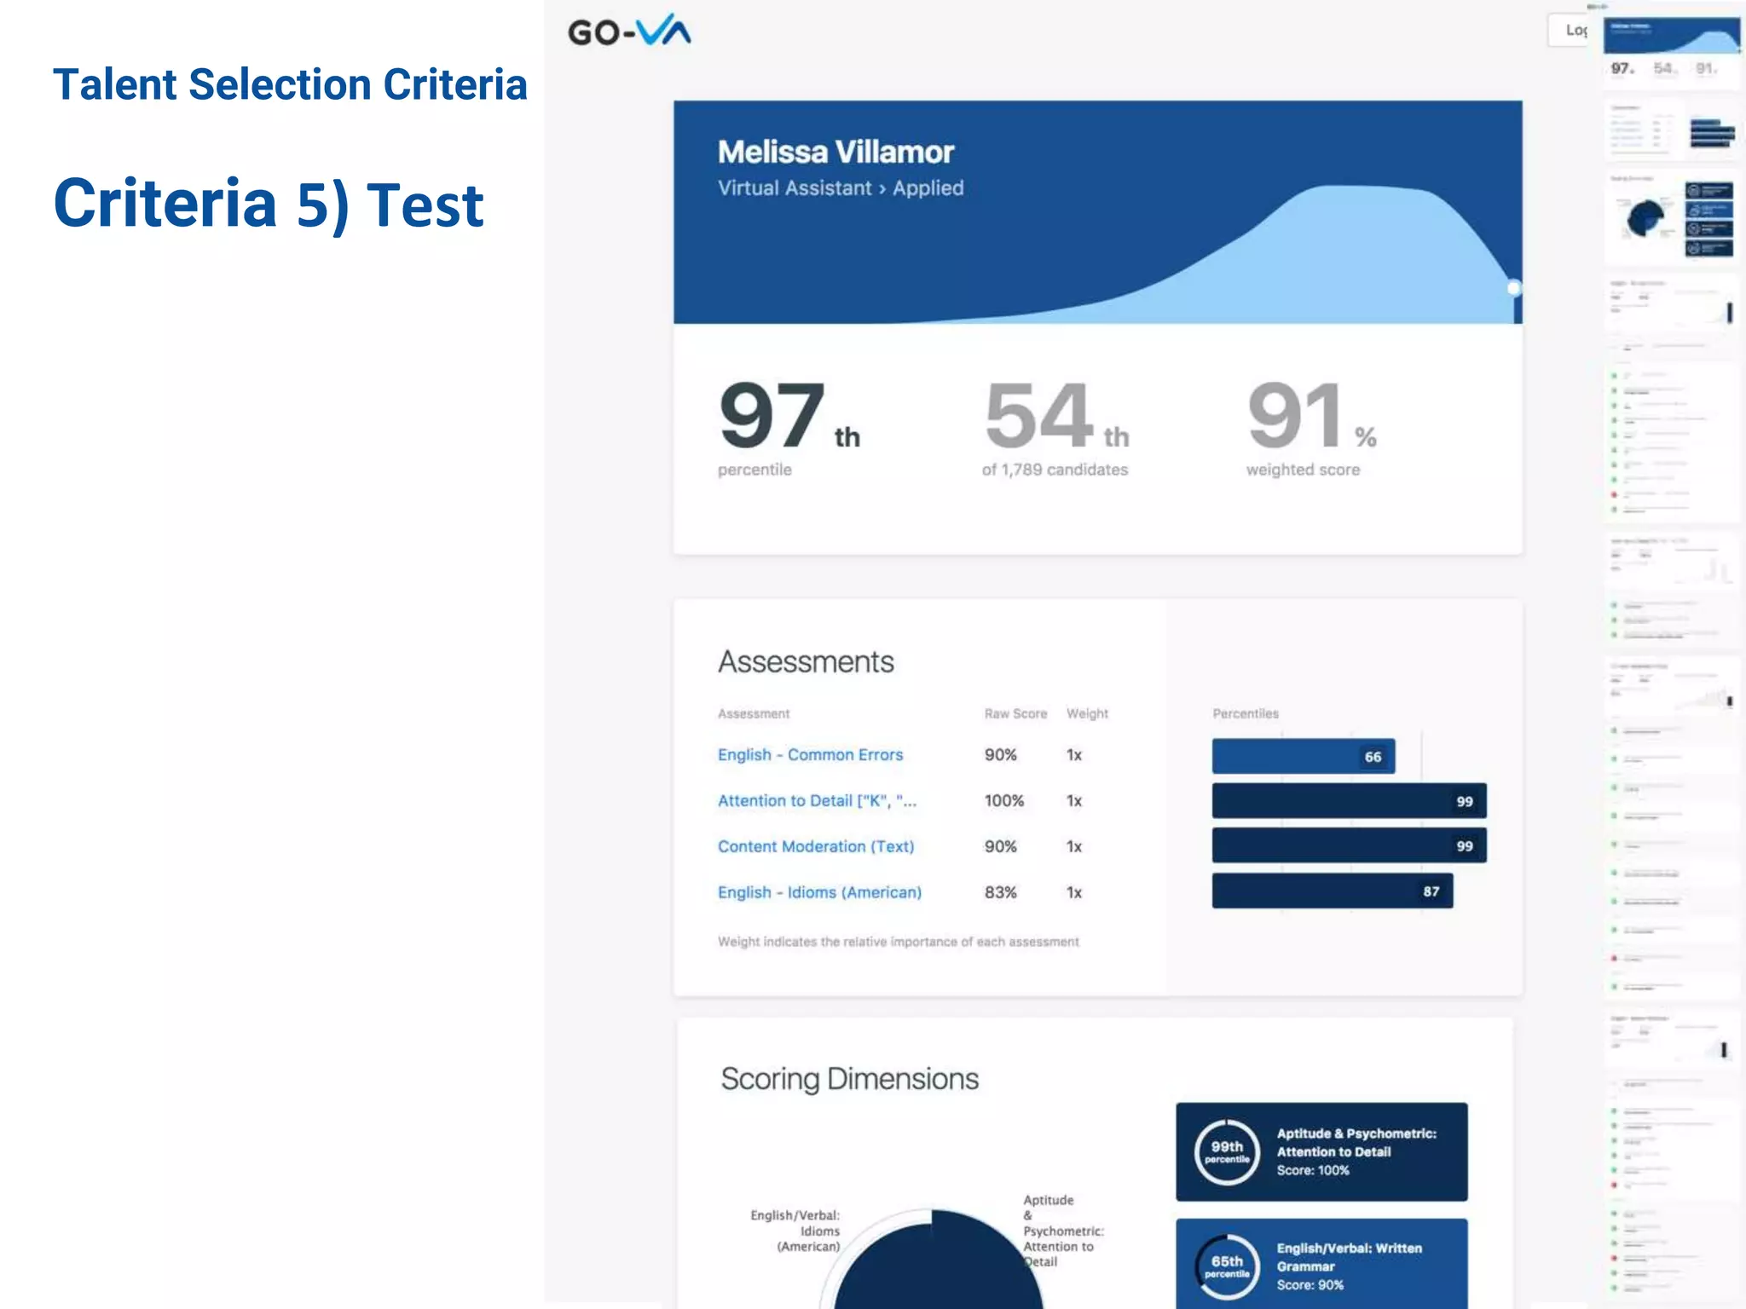Click the 87 percentile bar

(1333, 891)
